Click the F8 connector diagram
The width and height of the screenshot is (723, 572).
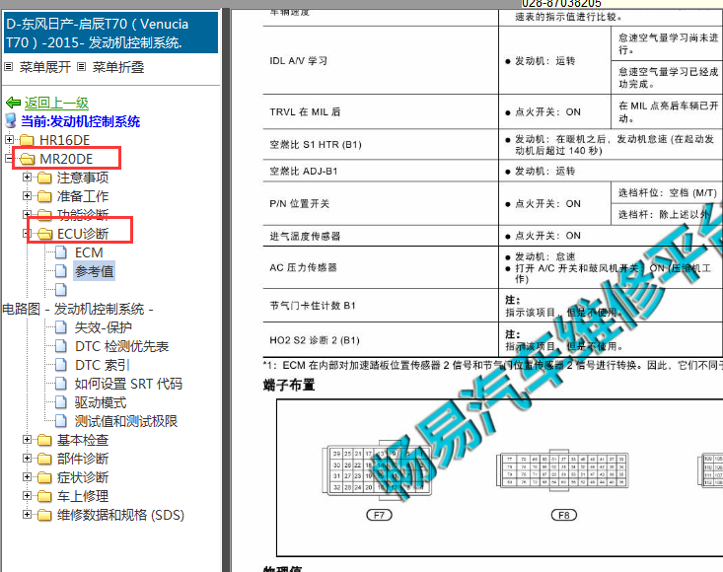tap(563, 469)
